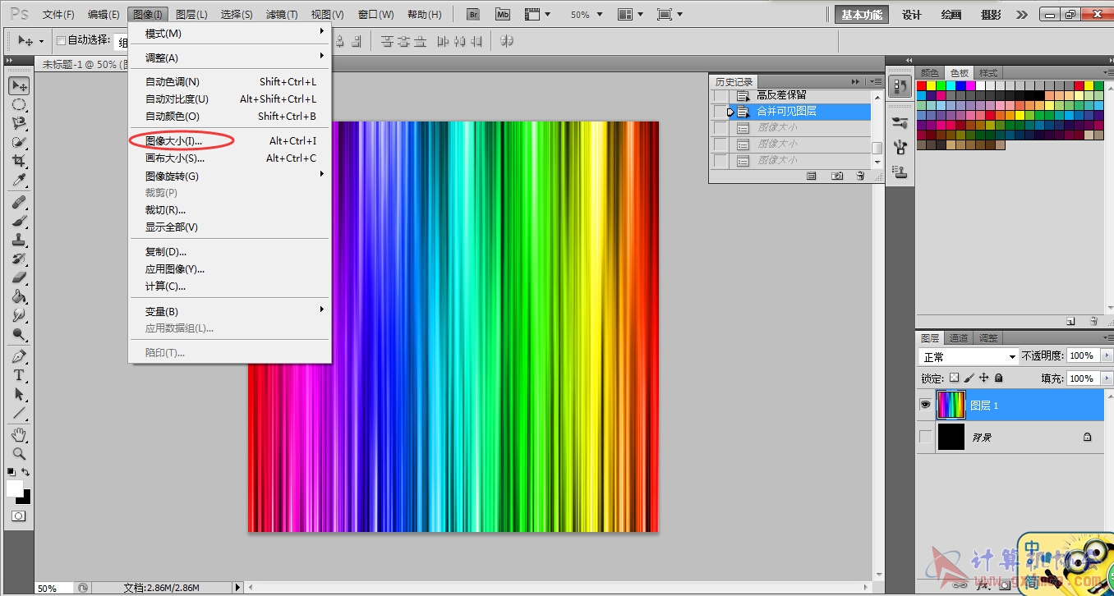Set history brush source at 高反差保留

[720, 96]
